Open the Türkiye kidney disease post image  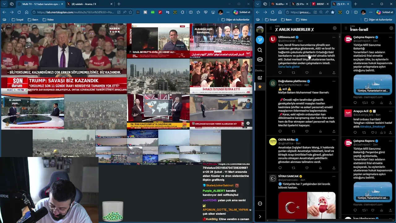tap(307, 206)
